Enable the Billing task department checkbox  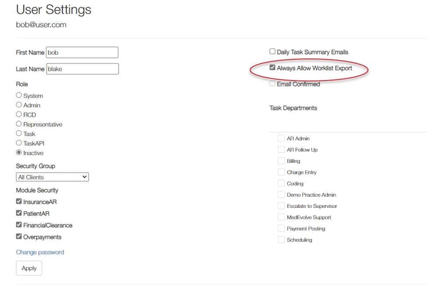282,161
